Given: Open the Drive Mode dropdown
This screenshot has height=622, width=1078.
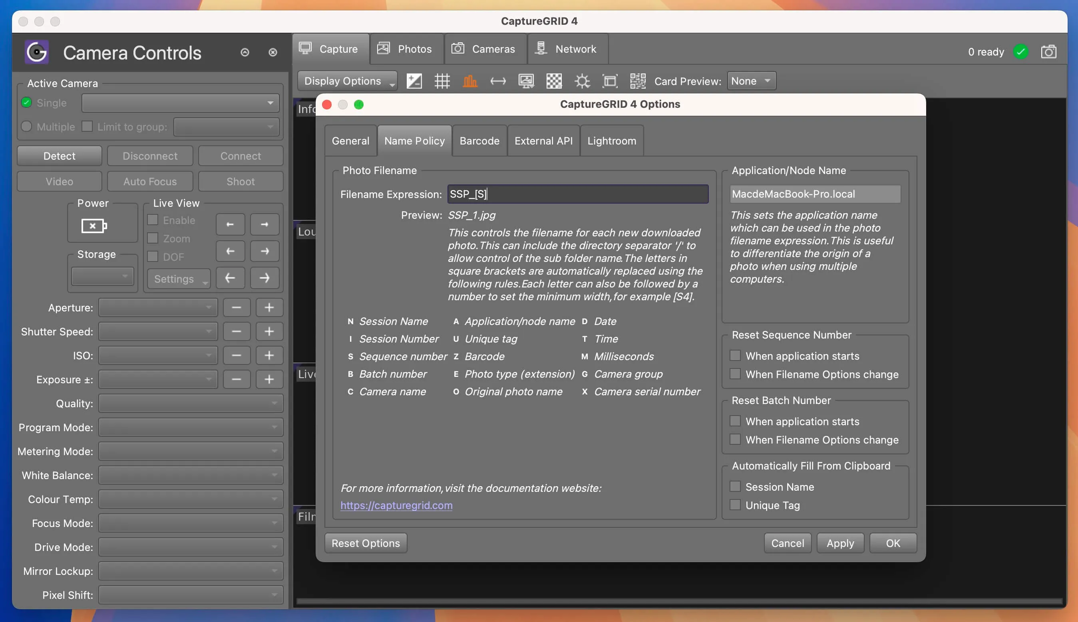Looking at the screenshot, I should point(191,547).
